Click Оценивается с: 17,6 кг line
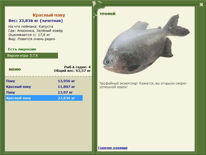The image size is (206, 155). point(29,35)
